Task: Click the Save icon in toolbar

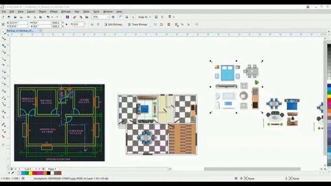Action: (15, 17)
